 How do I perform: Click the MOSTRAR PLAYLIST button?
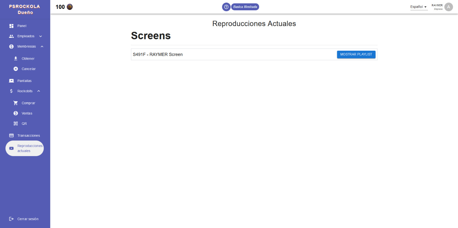click(356, 54)
